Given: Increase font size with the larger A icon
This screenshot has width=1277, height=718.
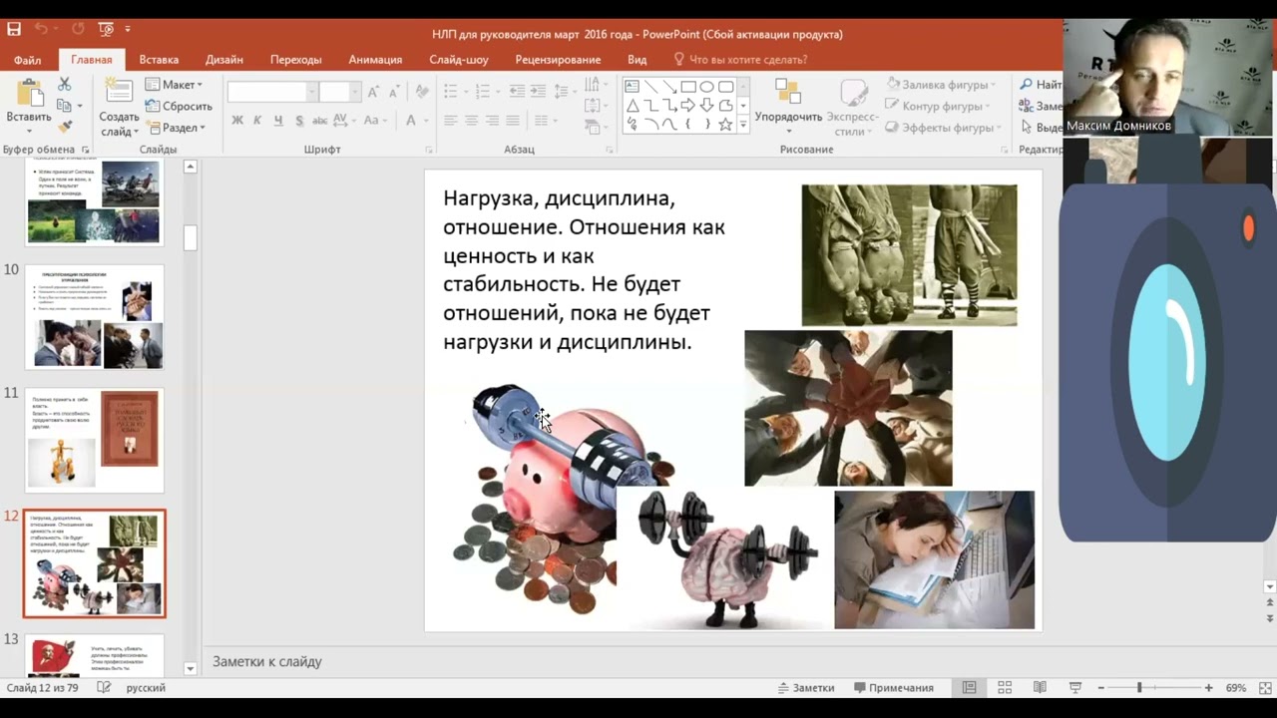Looking at the screenshot, I should (x=373, y=92).
